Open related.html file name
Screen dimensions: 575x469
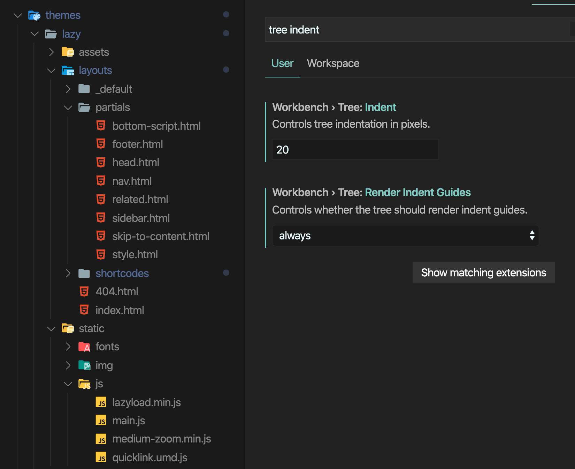[140, 199]
